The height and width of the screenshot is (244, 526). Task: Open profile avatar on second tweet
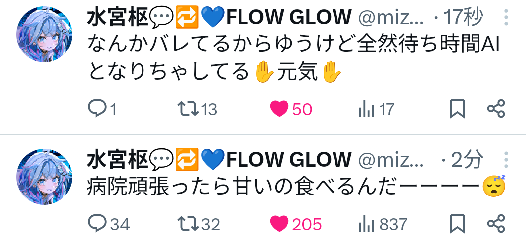(x=44, y=177)
